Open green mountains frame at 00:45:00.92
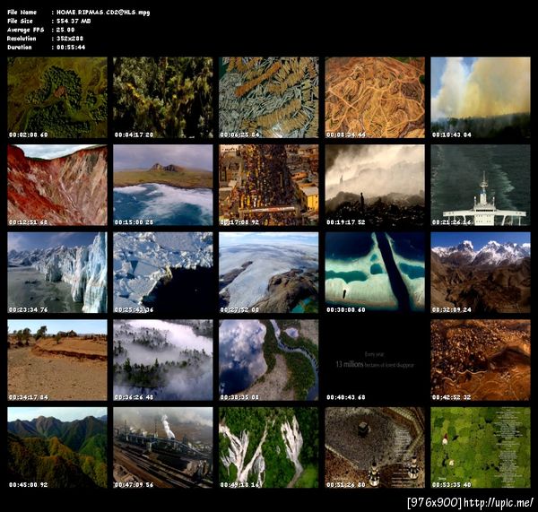 [x=57, y=447]
